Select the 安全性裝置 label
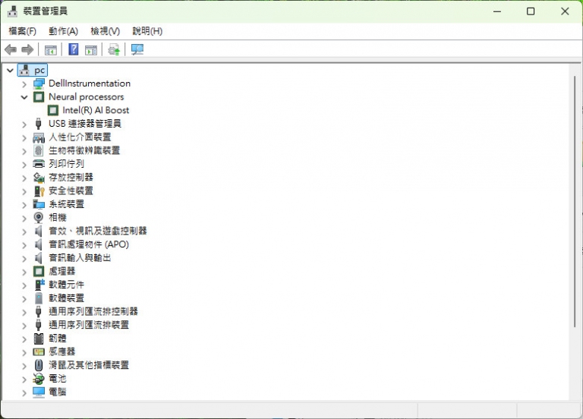The height and width of the screenshot is (419, 583). tap(71, 191)
